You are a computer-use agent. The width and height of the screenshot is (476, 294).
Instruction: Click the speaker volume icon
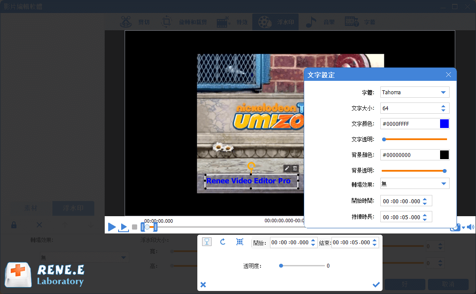pos(470,227)
